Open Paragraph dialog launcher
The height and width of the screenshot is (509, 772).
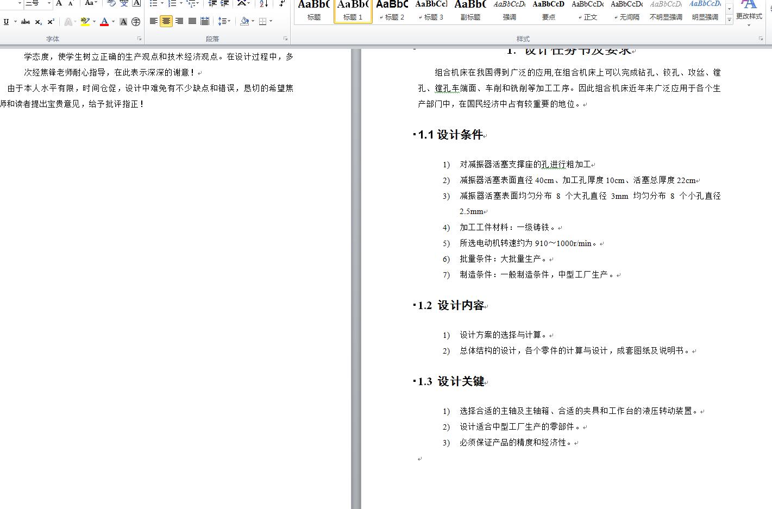pos(286,39)
